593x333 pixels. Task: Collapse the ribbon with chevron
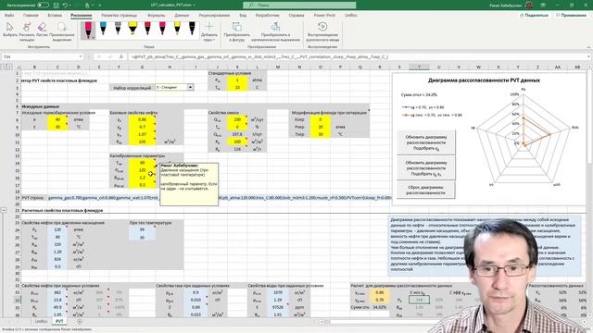coord(588,47)
